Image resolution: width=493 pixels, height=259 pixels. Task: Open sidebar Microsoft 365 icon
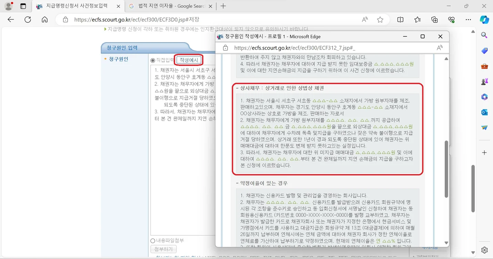484,97
